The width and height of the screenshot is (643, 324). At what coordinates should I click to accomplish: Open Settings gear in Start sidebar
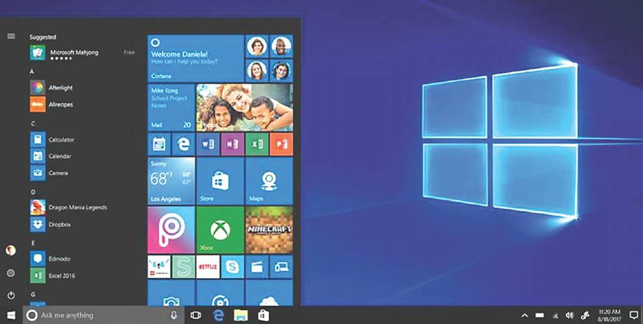coord(11,273)
